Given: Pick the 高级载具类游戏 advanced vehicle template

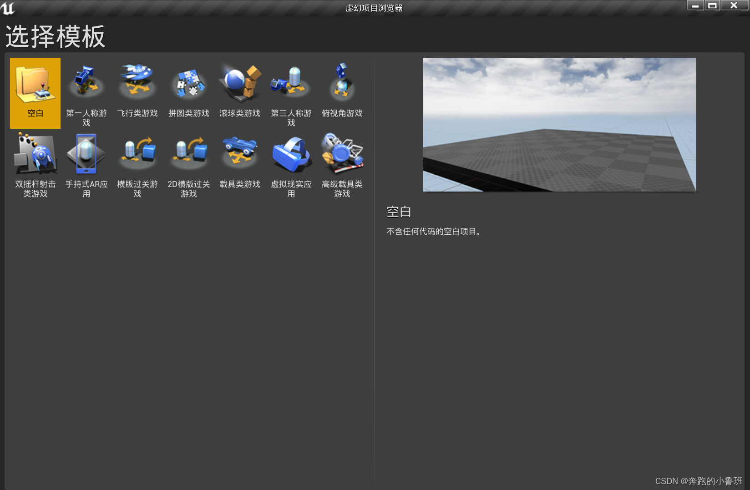Looking at the screenshot, I should [x=342, y=164].
